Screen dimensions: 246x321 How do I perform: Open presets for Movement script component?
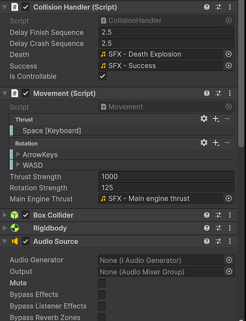pos(218,93)
